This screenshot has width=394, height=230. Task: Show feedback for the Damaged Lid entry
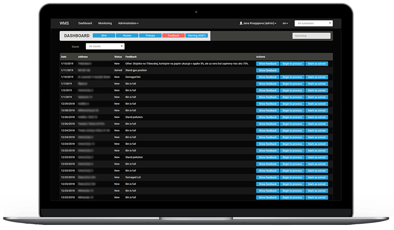[268, 178]
